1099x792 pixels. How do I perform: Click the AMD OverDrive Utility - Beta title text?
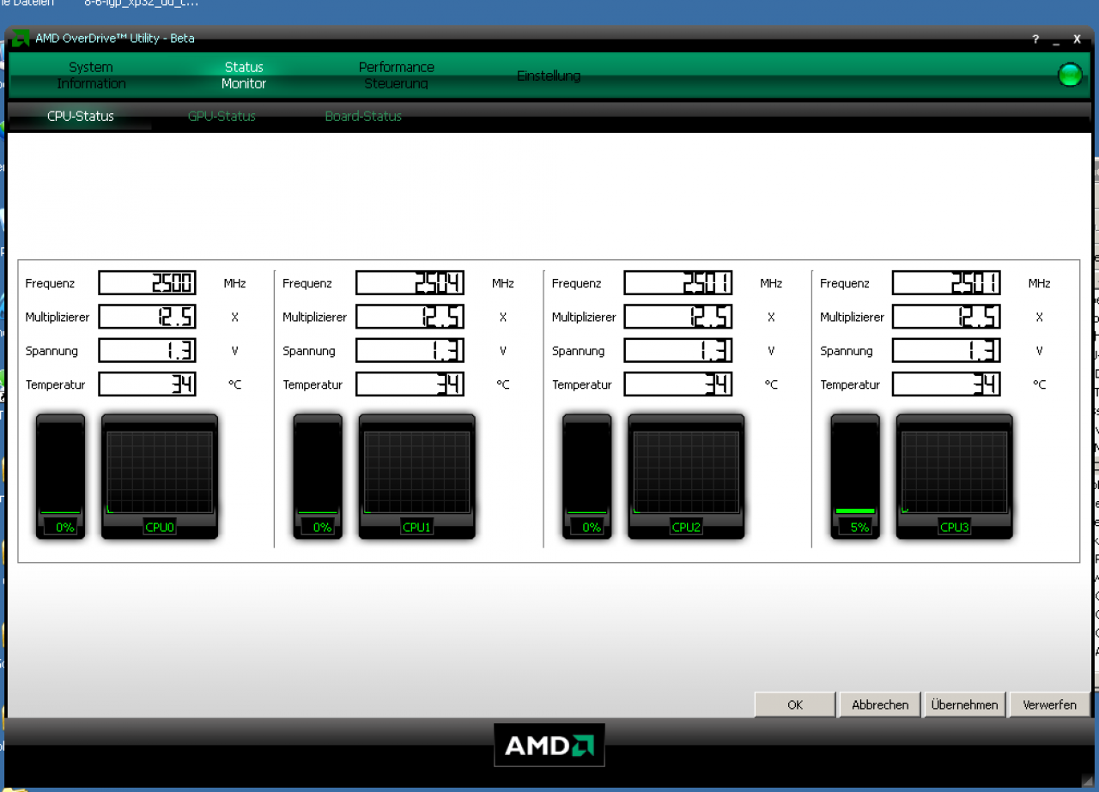click(x=115, y=39)
